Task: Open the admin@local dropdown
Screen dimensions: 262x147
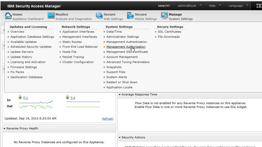Action: 190,6
